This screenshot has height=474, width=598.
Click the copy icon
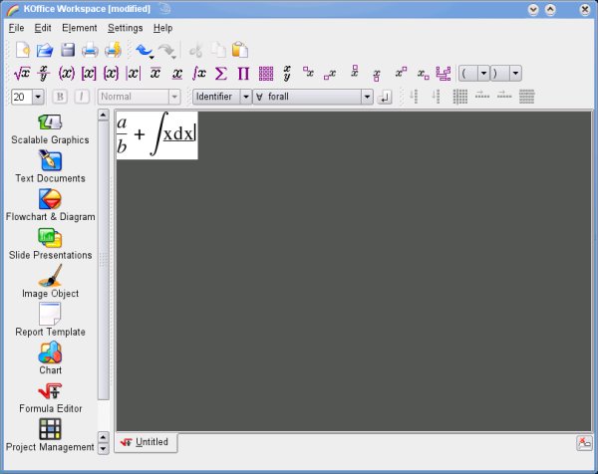pos(218,50)
